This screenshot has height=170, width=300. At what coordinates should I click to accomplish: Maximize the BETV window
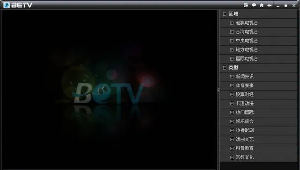(x=286, y=6)
